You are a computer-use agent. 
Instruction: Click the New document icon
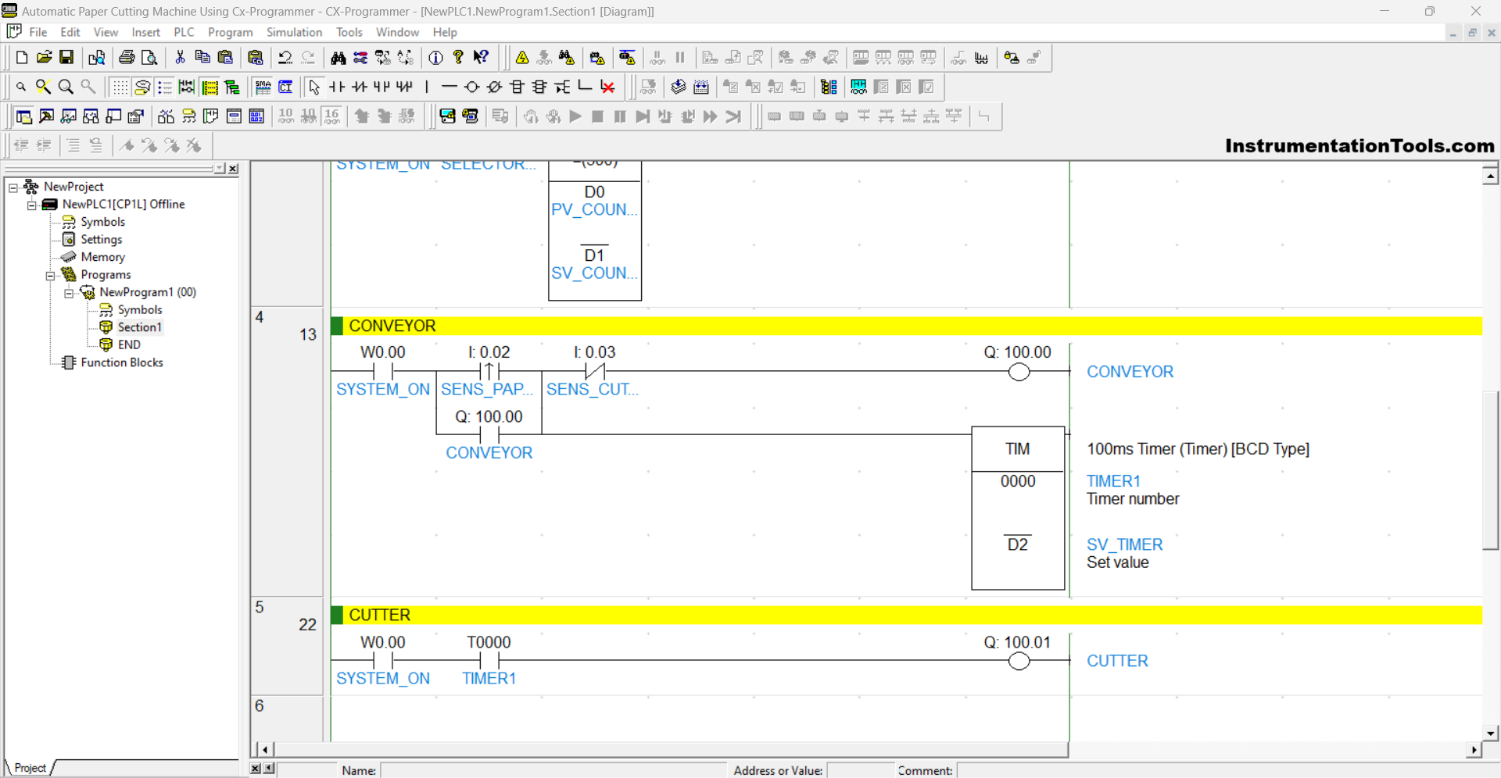click(22, 58)
